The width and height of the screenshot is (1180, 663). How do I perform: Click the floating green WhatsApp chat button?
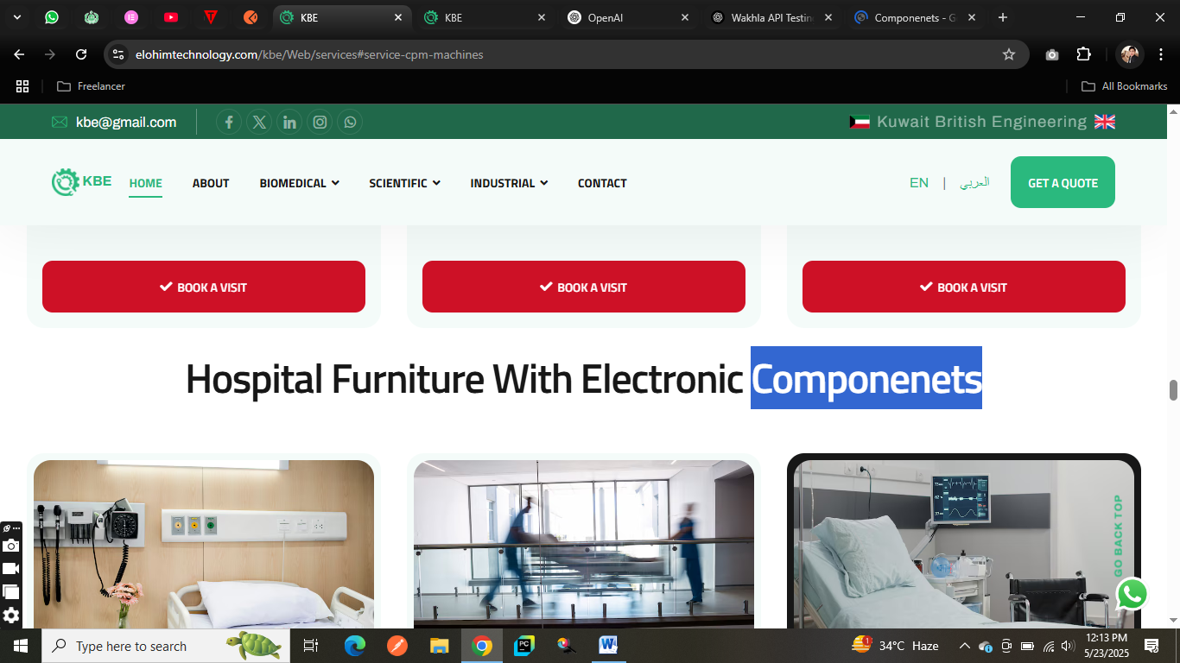(1132, 594)
